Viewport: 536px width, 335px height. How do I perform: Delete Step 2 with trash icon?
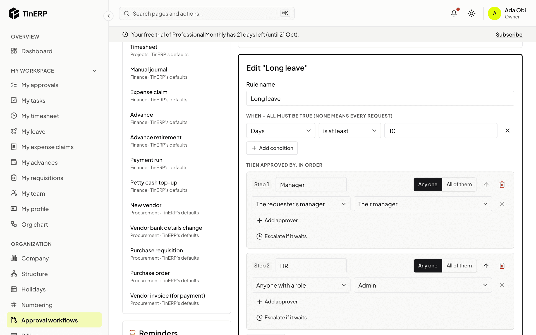point(502,266)
